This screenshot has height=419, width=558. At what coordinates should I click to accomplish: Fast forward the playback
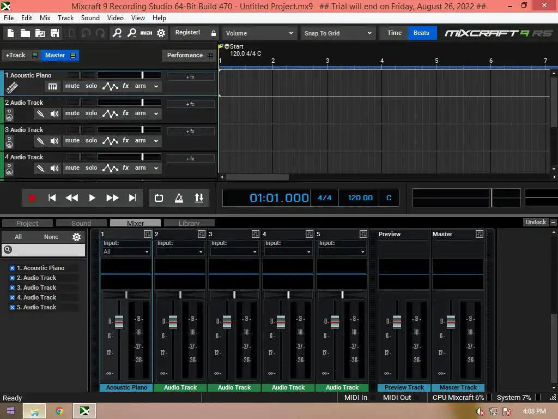(x=112, y=198)
